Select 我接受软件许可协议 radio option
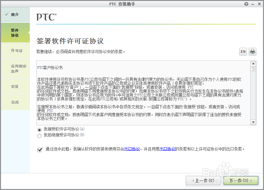Viewport: 264px width, 190px height. tap(39, 130)
